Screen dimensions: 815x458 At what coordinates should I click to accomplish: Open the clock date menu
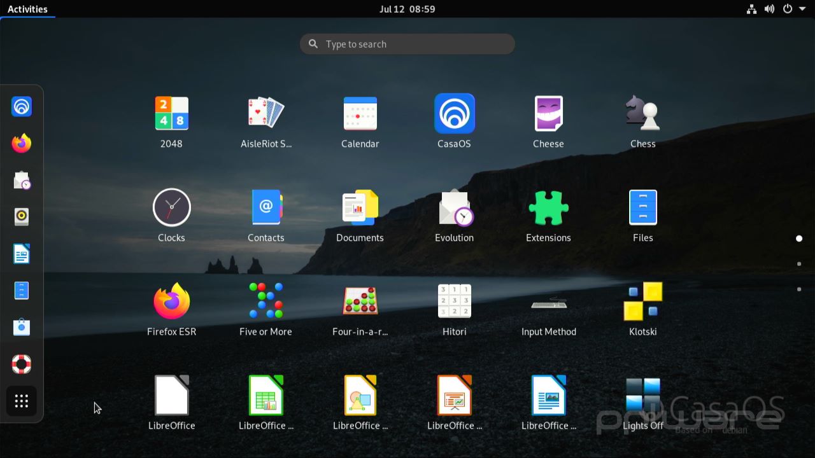point(407,9)
